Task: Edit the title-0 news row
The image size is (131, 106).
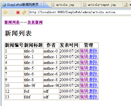Action: click(84, 51)
